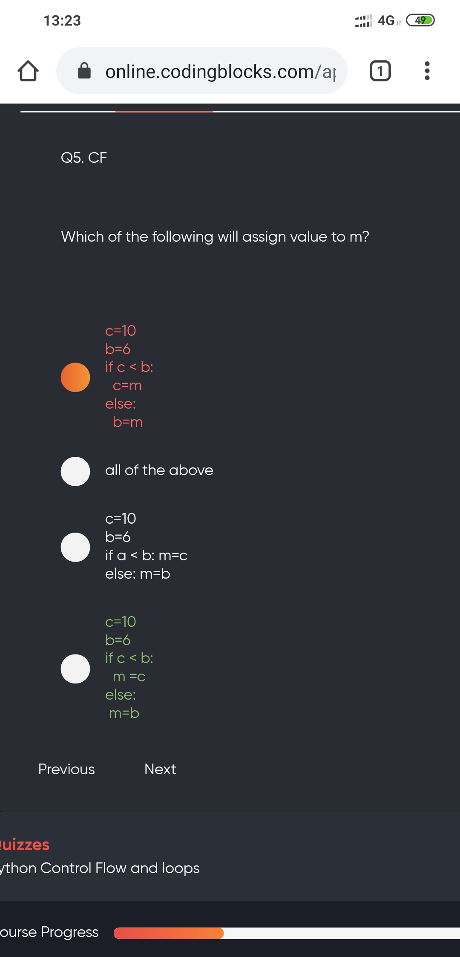Viewport: 460px width, 957px height.
Task: Tap the browser home icon
Action: point(28,71)
